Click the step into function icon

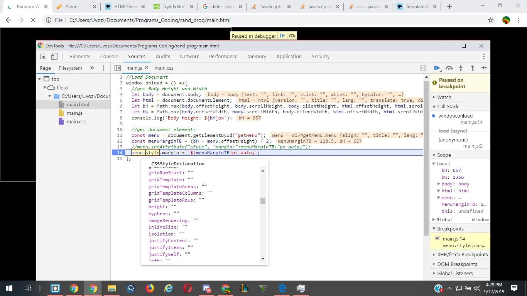461,68
